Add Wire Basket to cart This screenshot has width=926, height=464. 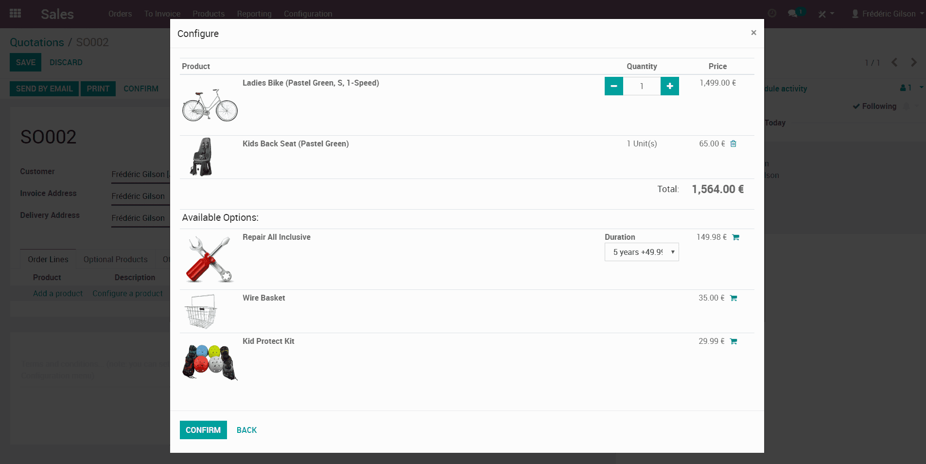point(734,298)
